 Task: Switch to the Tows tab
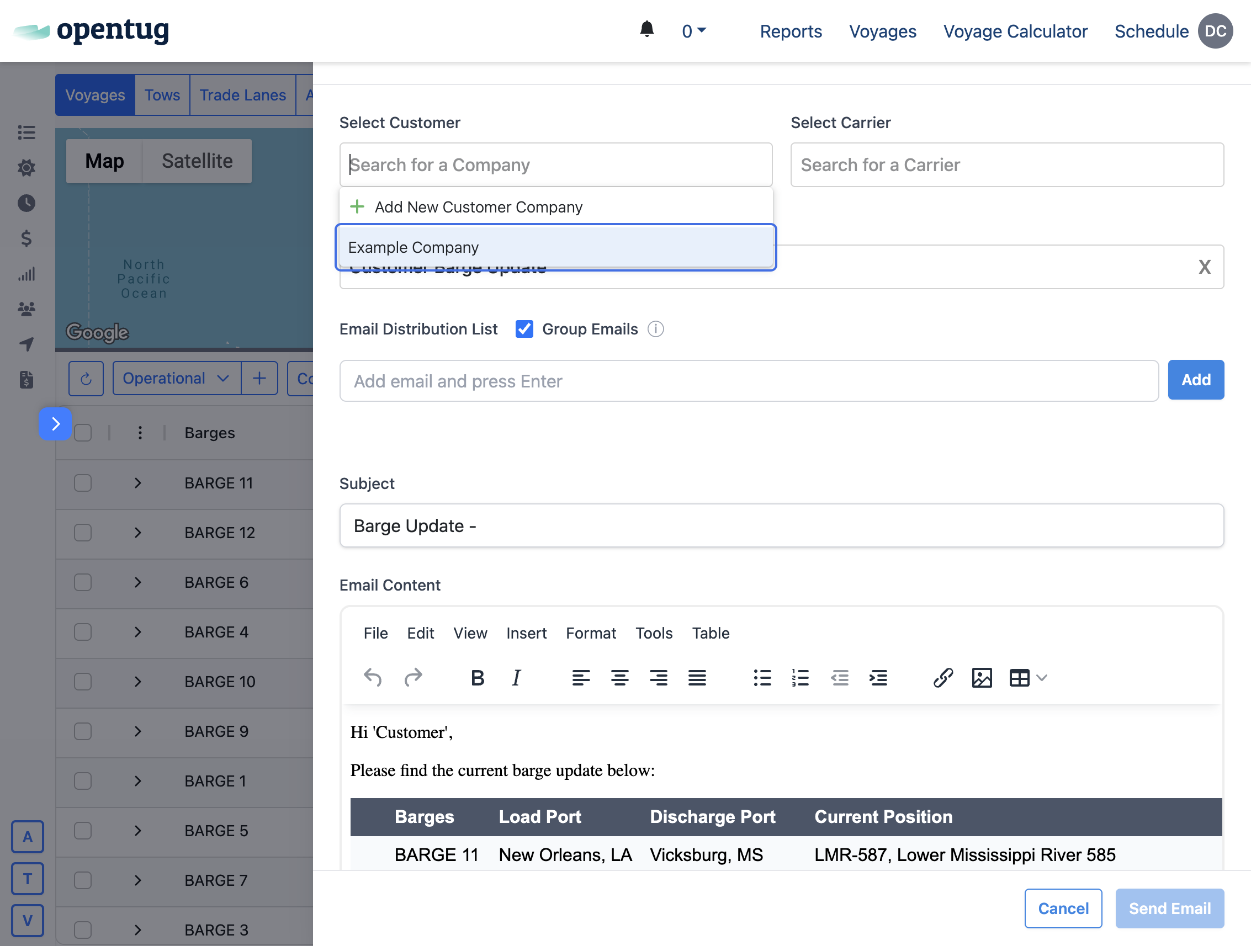[162, 95]
